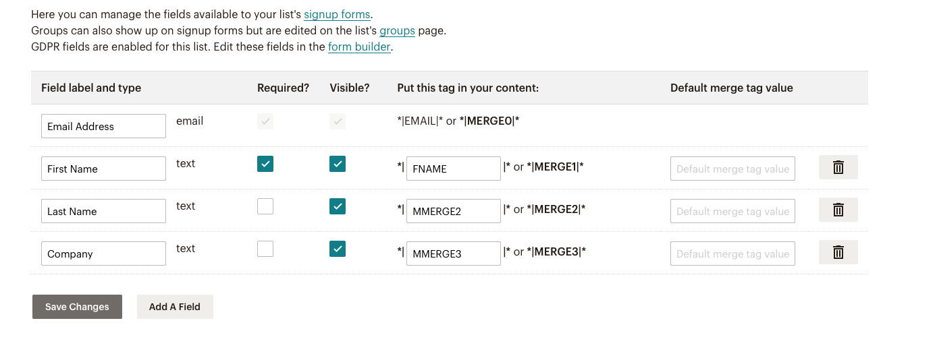The width and height of the screenshot is (935, 358).
Task: Focus the FNAME merge tag input
Action: coord(454,169)
